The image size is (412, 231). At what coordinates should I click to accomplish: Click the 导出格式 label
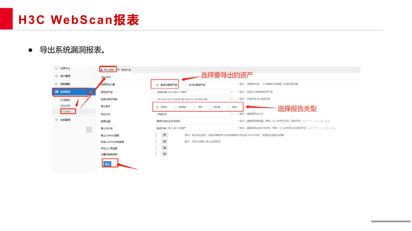tap(106, 106)
